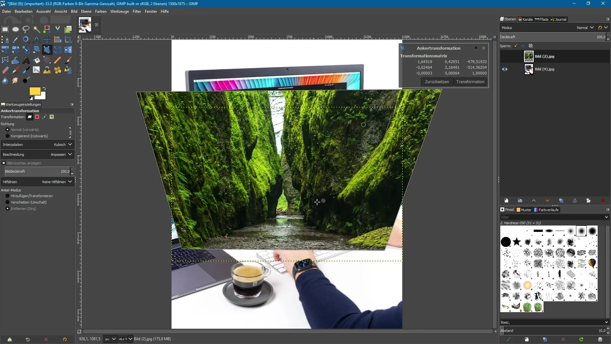This screenshot has height=344, width=611.
Task: Choose the Flip tool
Action: (x=68, y=50)
